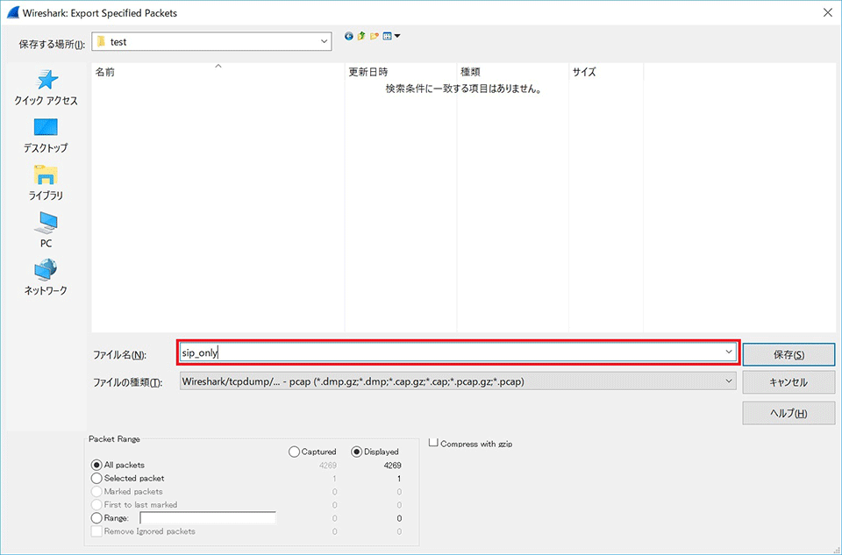
Task: Open Quick Access (クイック アクセス) location
Action: [46, 88]
